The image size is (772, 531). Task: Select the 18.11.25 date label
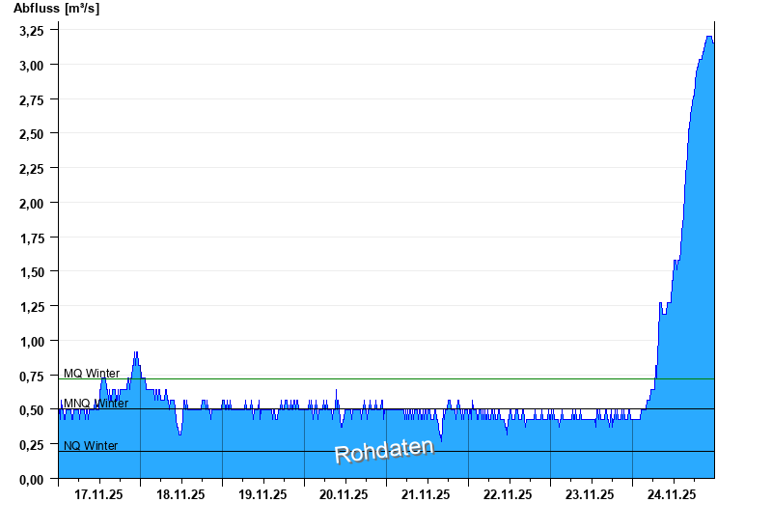[x=180, y=495]
